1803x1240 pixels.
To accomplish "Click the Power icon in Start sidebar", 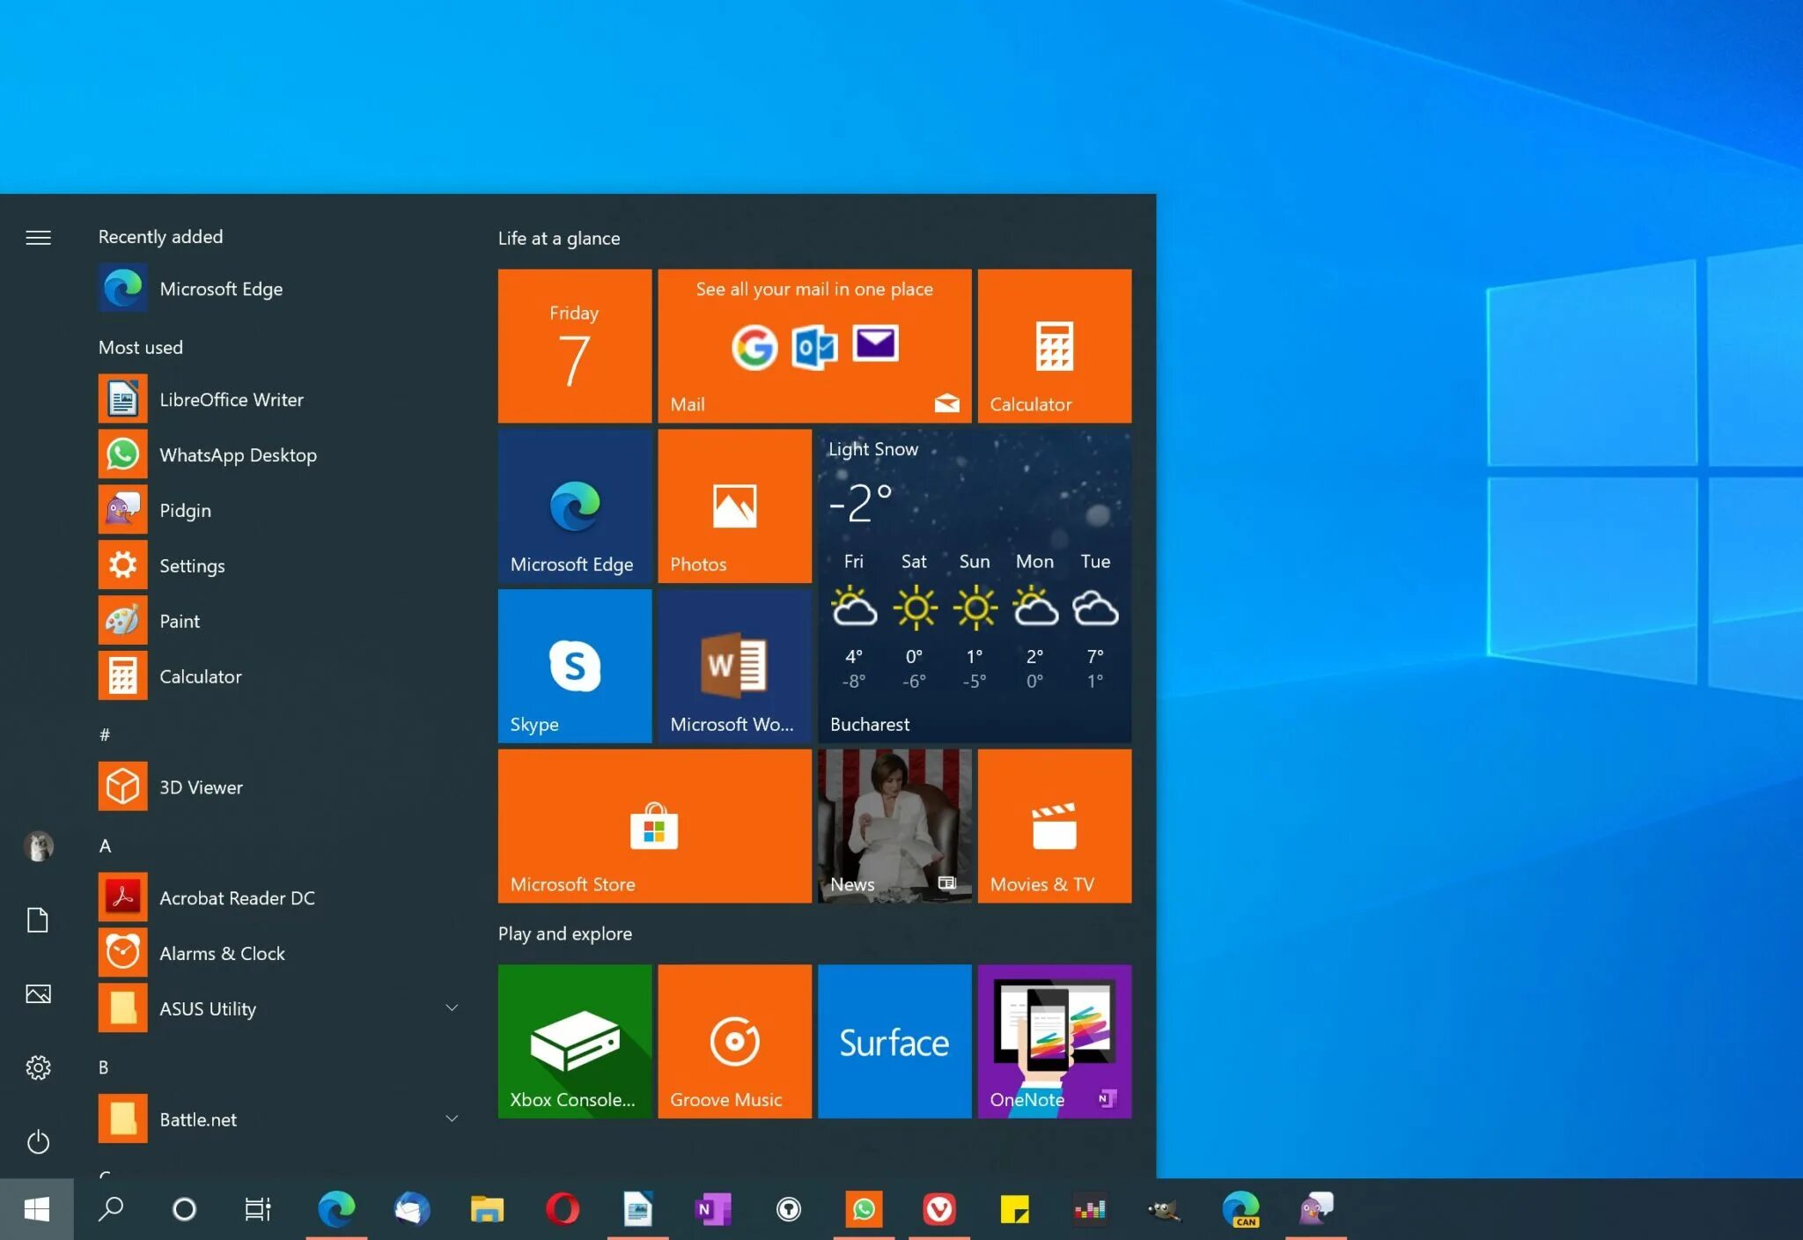I will pyautogui.click(x=38, y=1142).
